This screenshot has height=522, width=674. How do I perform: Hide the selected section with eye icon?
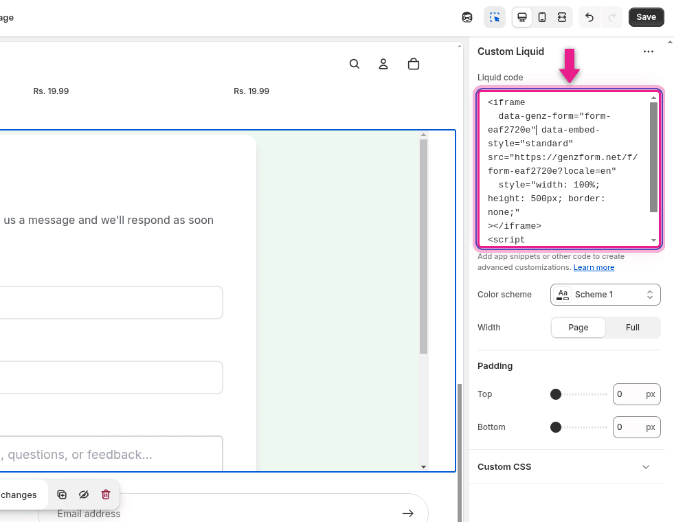84,495
